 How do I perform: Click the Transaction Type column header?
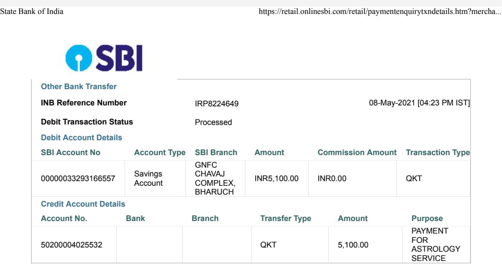(438, 153)
